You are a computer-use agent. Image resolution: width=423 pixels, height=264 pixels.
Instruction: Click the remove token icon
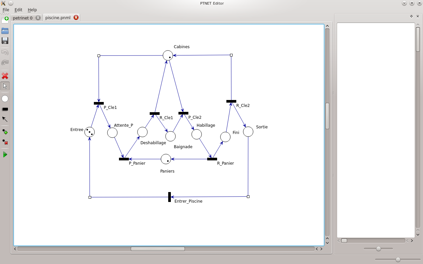[x=5, y=142]
